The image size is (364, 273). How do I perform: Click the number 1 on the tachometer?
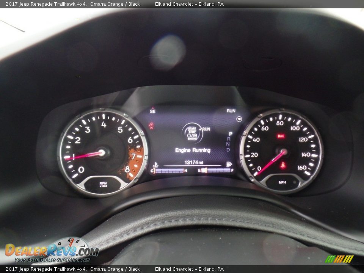pyautogui.click(x=73, y=157)
